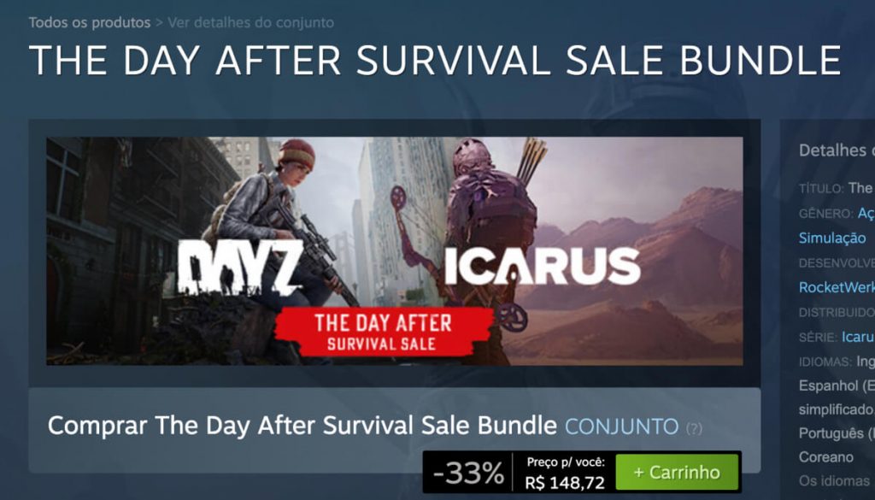Click the -33% discount badge
This screenshot has height=500, width=875.
[x=468, y=474]
